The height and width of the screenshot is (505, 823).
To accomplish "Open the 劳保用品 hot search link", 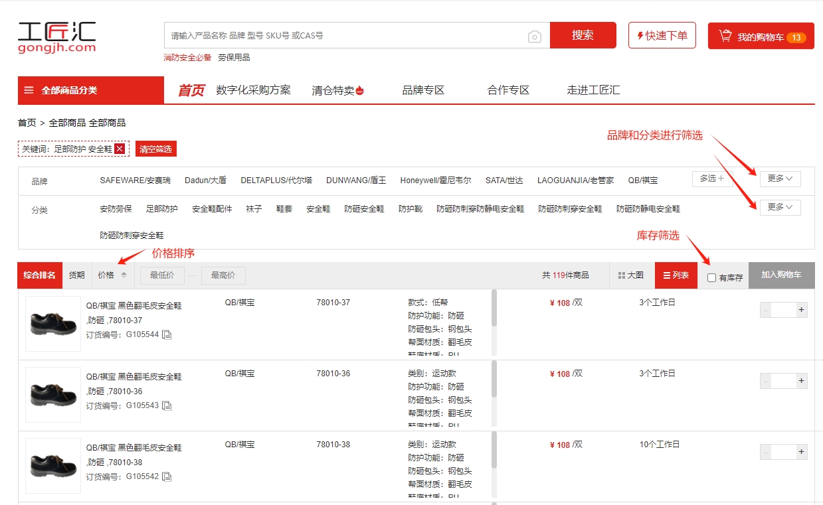I will click(234, 58).
